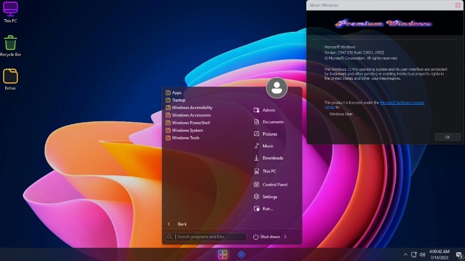The height and width of the screenshot is (261, 465).
Task: Go Back to previous start menu view
Action: coord(177,224)
